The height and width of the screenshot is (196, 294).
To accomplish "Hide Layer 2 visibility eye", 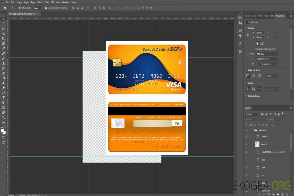I will tap(247, 137).
